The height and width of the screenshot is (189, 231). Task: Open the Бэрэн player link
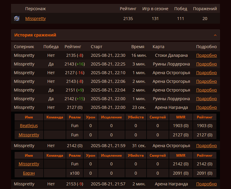(x=29, y=173)
